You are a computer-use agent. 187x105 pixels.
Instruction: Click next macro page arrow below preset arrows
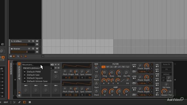(59, 68)
